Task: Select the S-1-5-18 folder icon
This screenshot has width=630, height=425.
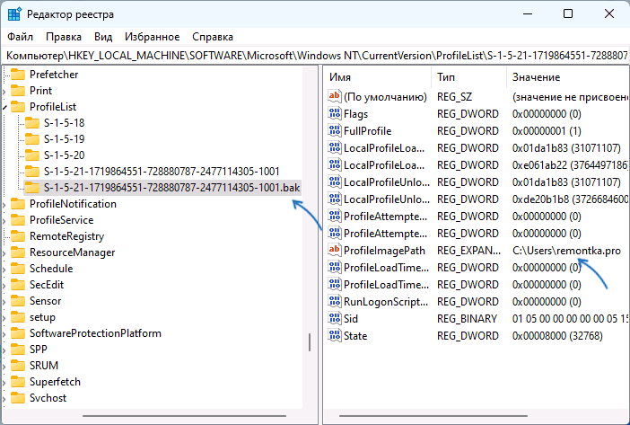Action: click(x=32, y=122)
